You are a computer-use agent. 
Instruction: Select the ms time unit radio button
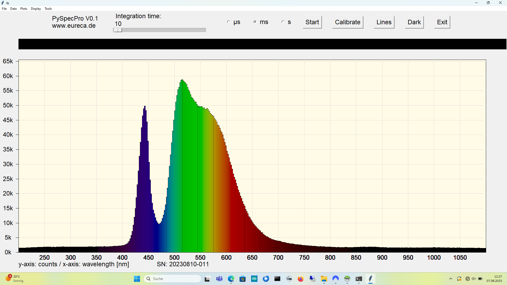(x=255, y=22)
